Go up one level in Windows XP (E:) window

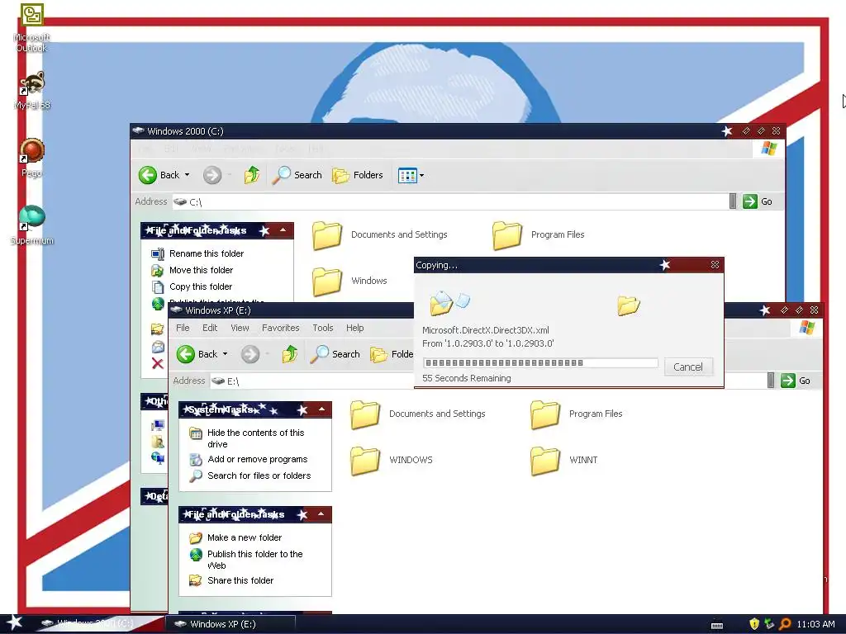pyautogui.click(x=290, y=354)
